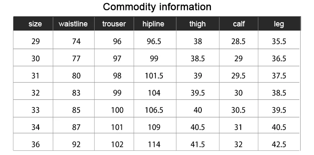Select size 29 cell
The height and width of the screenshot is (155, 314).
(36, 41)
